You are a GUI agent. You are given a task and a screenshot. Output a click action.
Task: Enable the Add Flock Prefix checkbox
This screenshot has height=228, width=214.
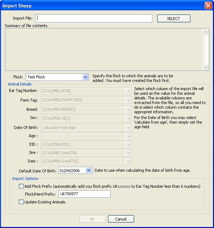click(x=21, y=186)
